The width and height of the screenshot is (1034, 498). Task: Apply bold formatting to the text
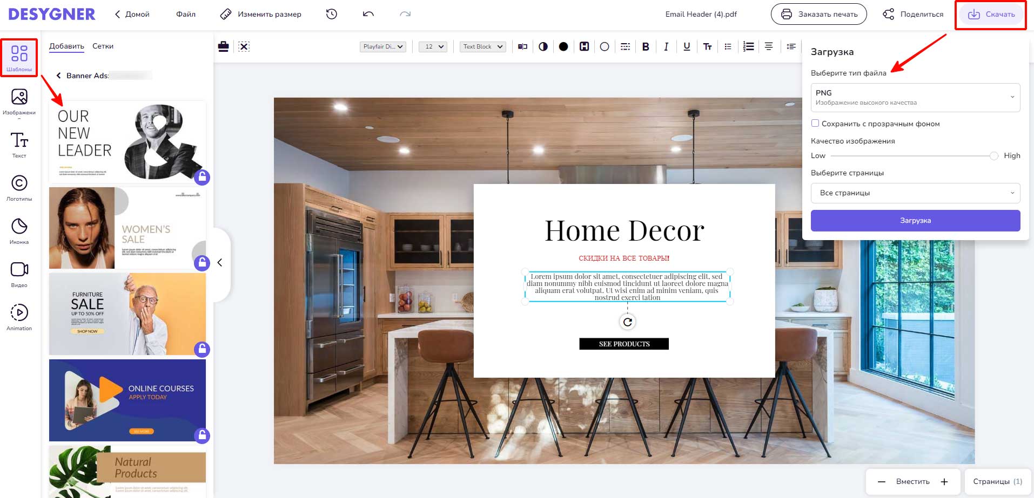646,47
